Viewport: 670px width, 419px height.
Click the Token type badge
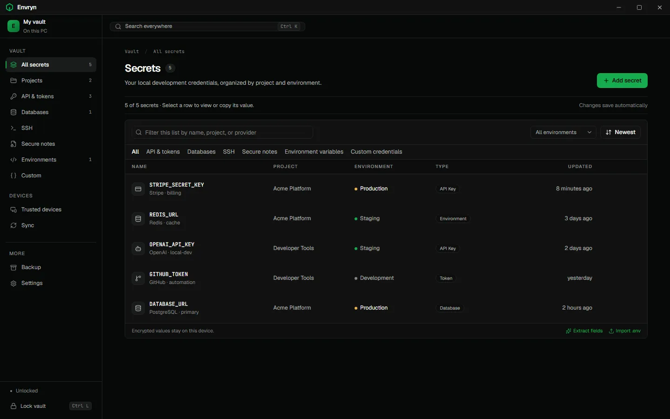[x=446, y=278]
